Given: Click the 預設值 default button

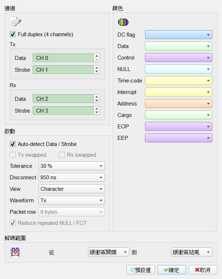Looking at the screenshot, I should pyautogui.click(x=141, y=270).
